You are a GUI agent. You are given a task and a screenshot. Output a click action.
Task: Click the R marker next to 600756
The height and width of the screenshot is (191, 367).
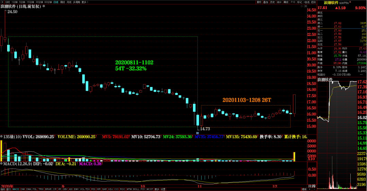coord(350,2)
